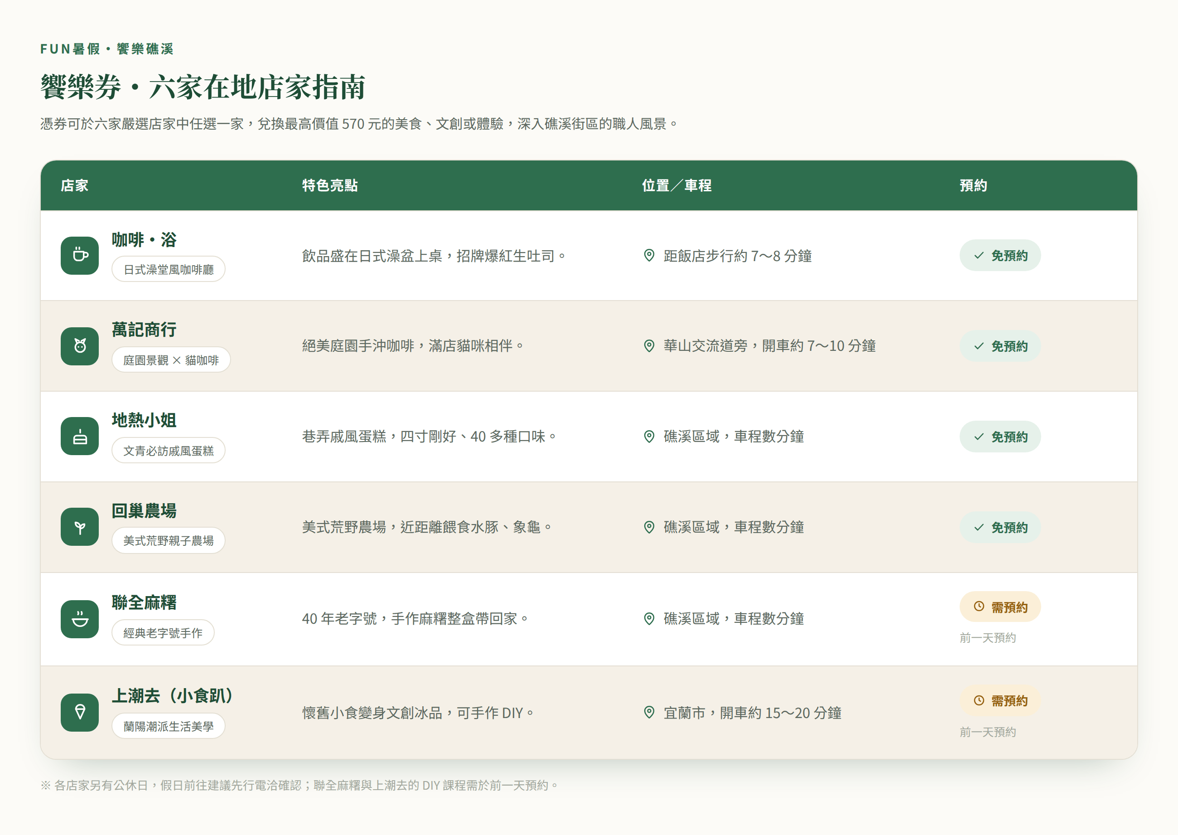Click the location pin beside 華山交流道旁

point(649,346)
